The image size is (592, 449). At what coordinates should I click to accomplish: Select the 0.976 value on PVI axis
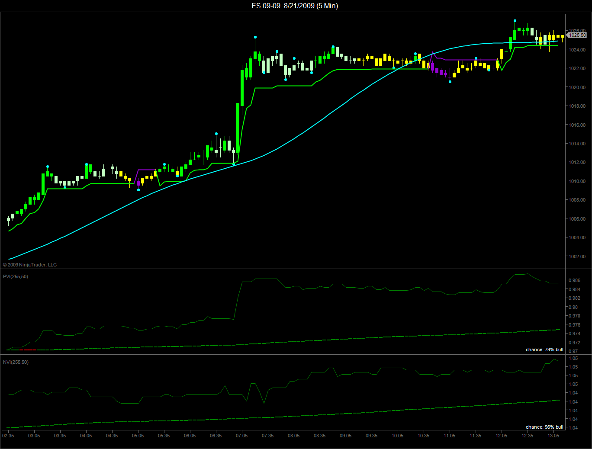(x=574, y=325)
